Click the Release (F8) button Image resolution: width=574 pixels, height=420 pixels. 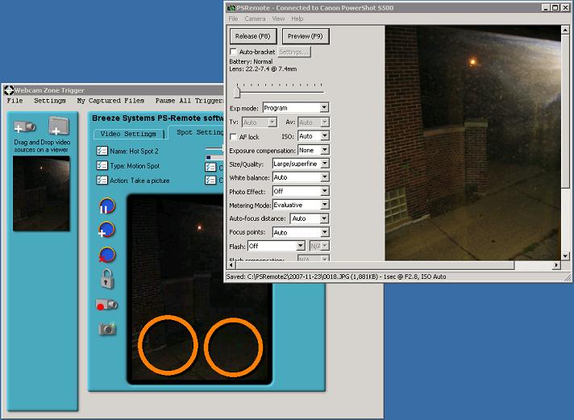click(x=253, y=36)
